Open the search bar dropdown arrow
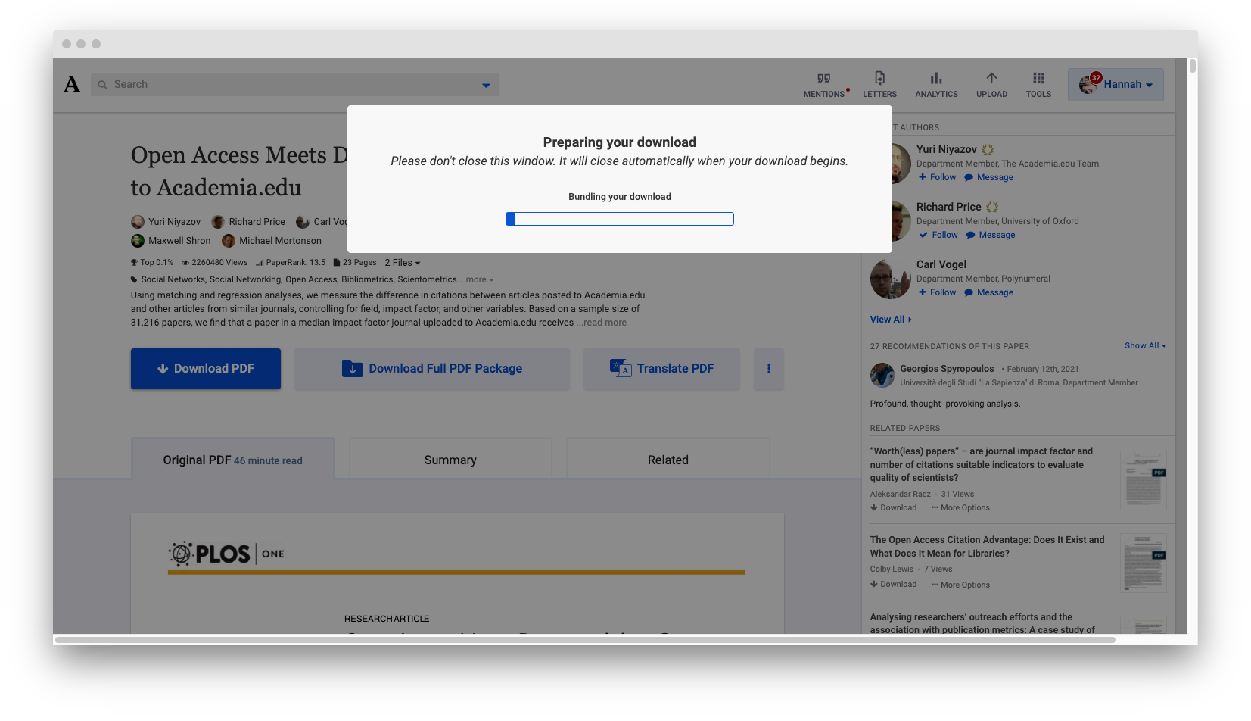 click(x=486, y=85)
